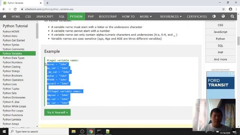Open the terminal taskbar icon
This screenshot has width=240, height=135.
[x=99, y=132]
